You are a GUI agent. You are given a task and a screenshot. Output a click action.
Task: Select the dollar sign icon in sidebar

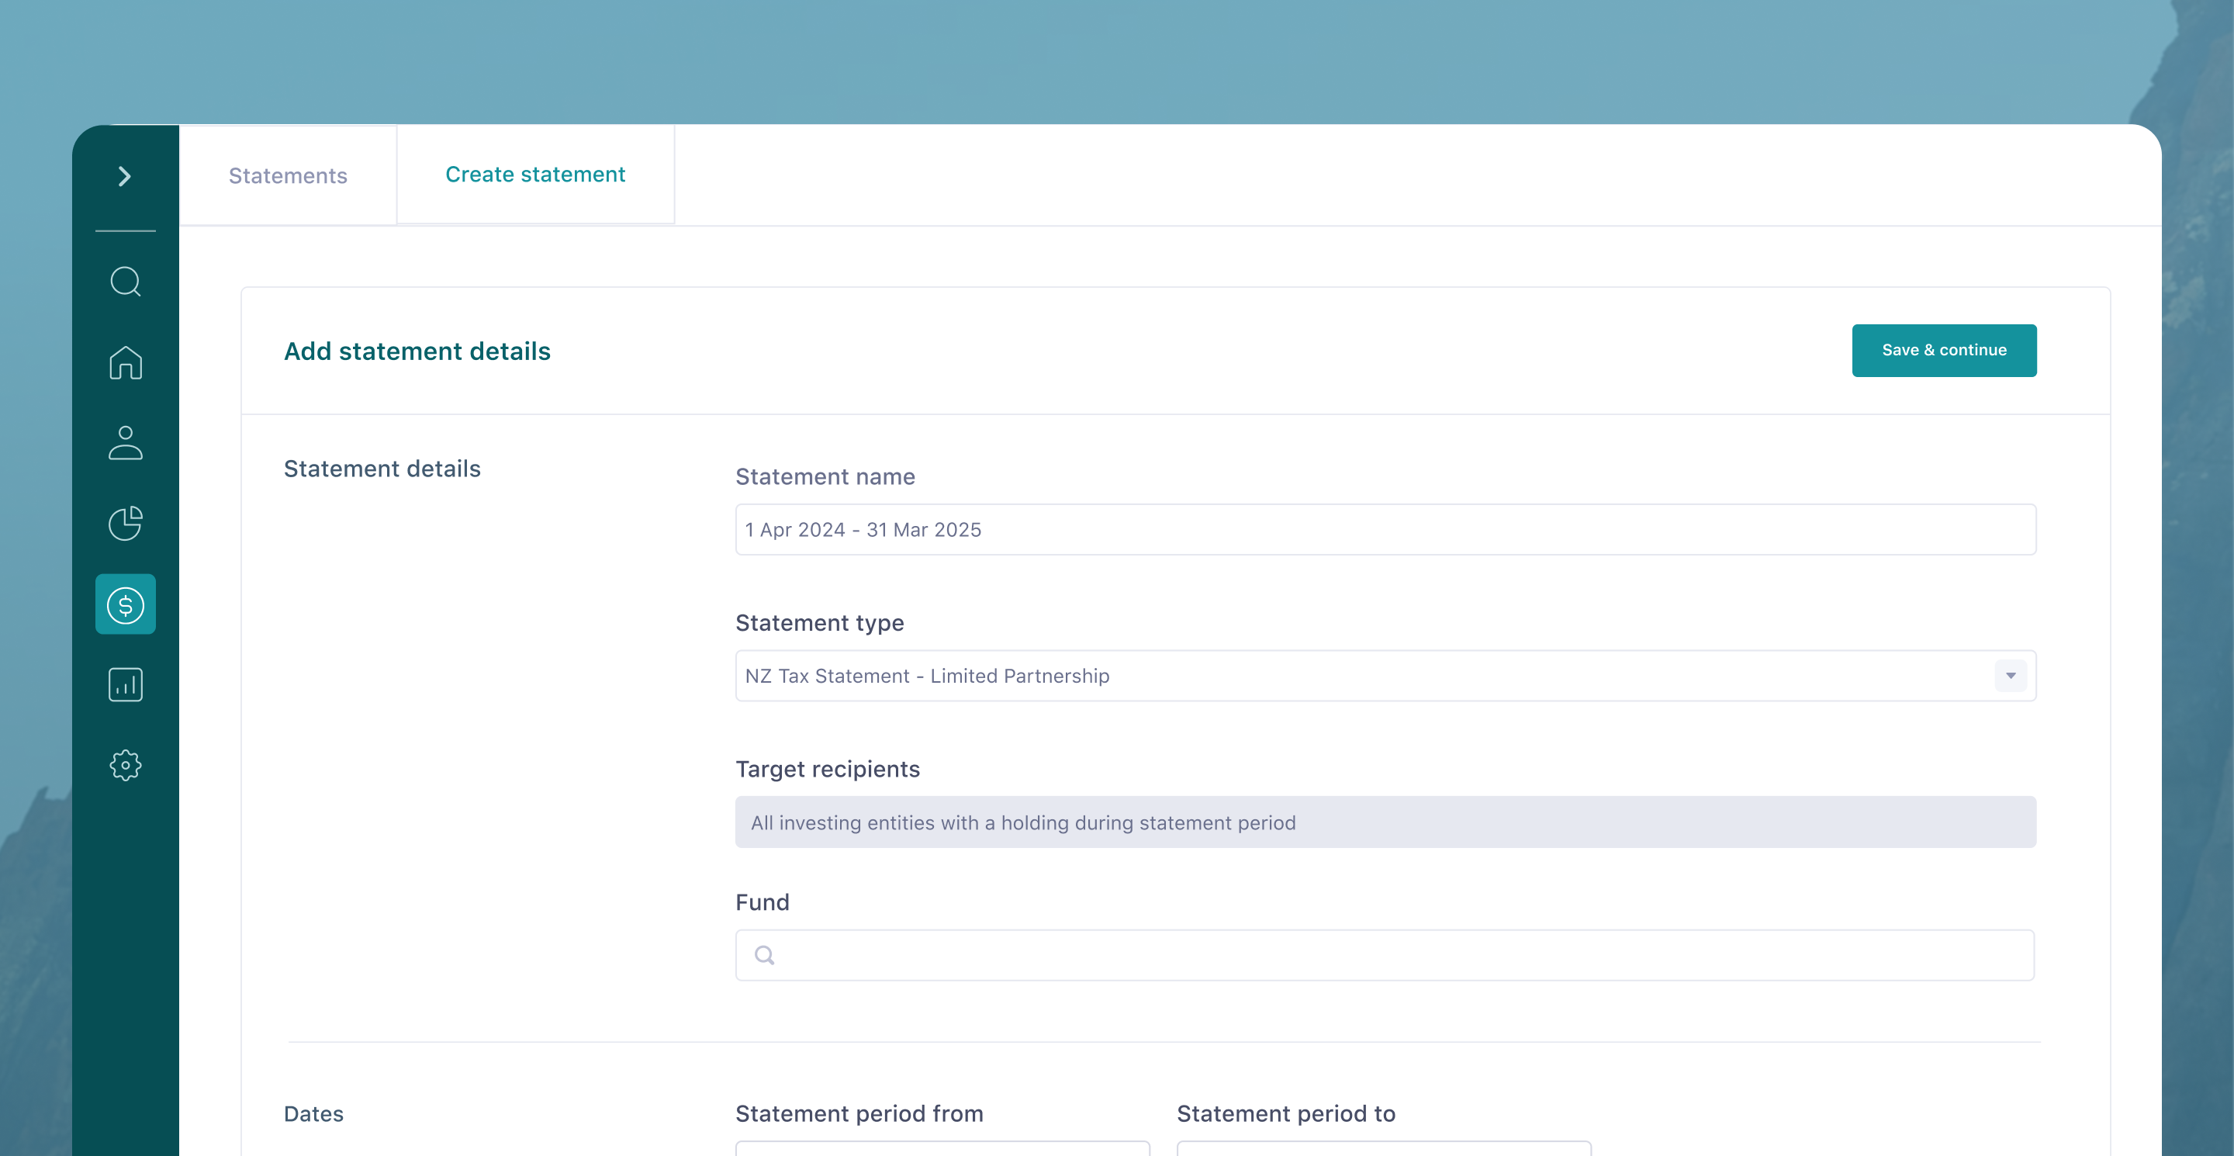coord(125,604)
